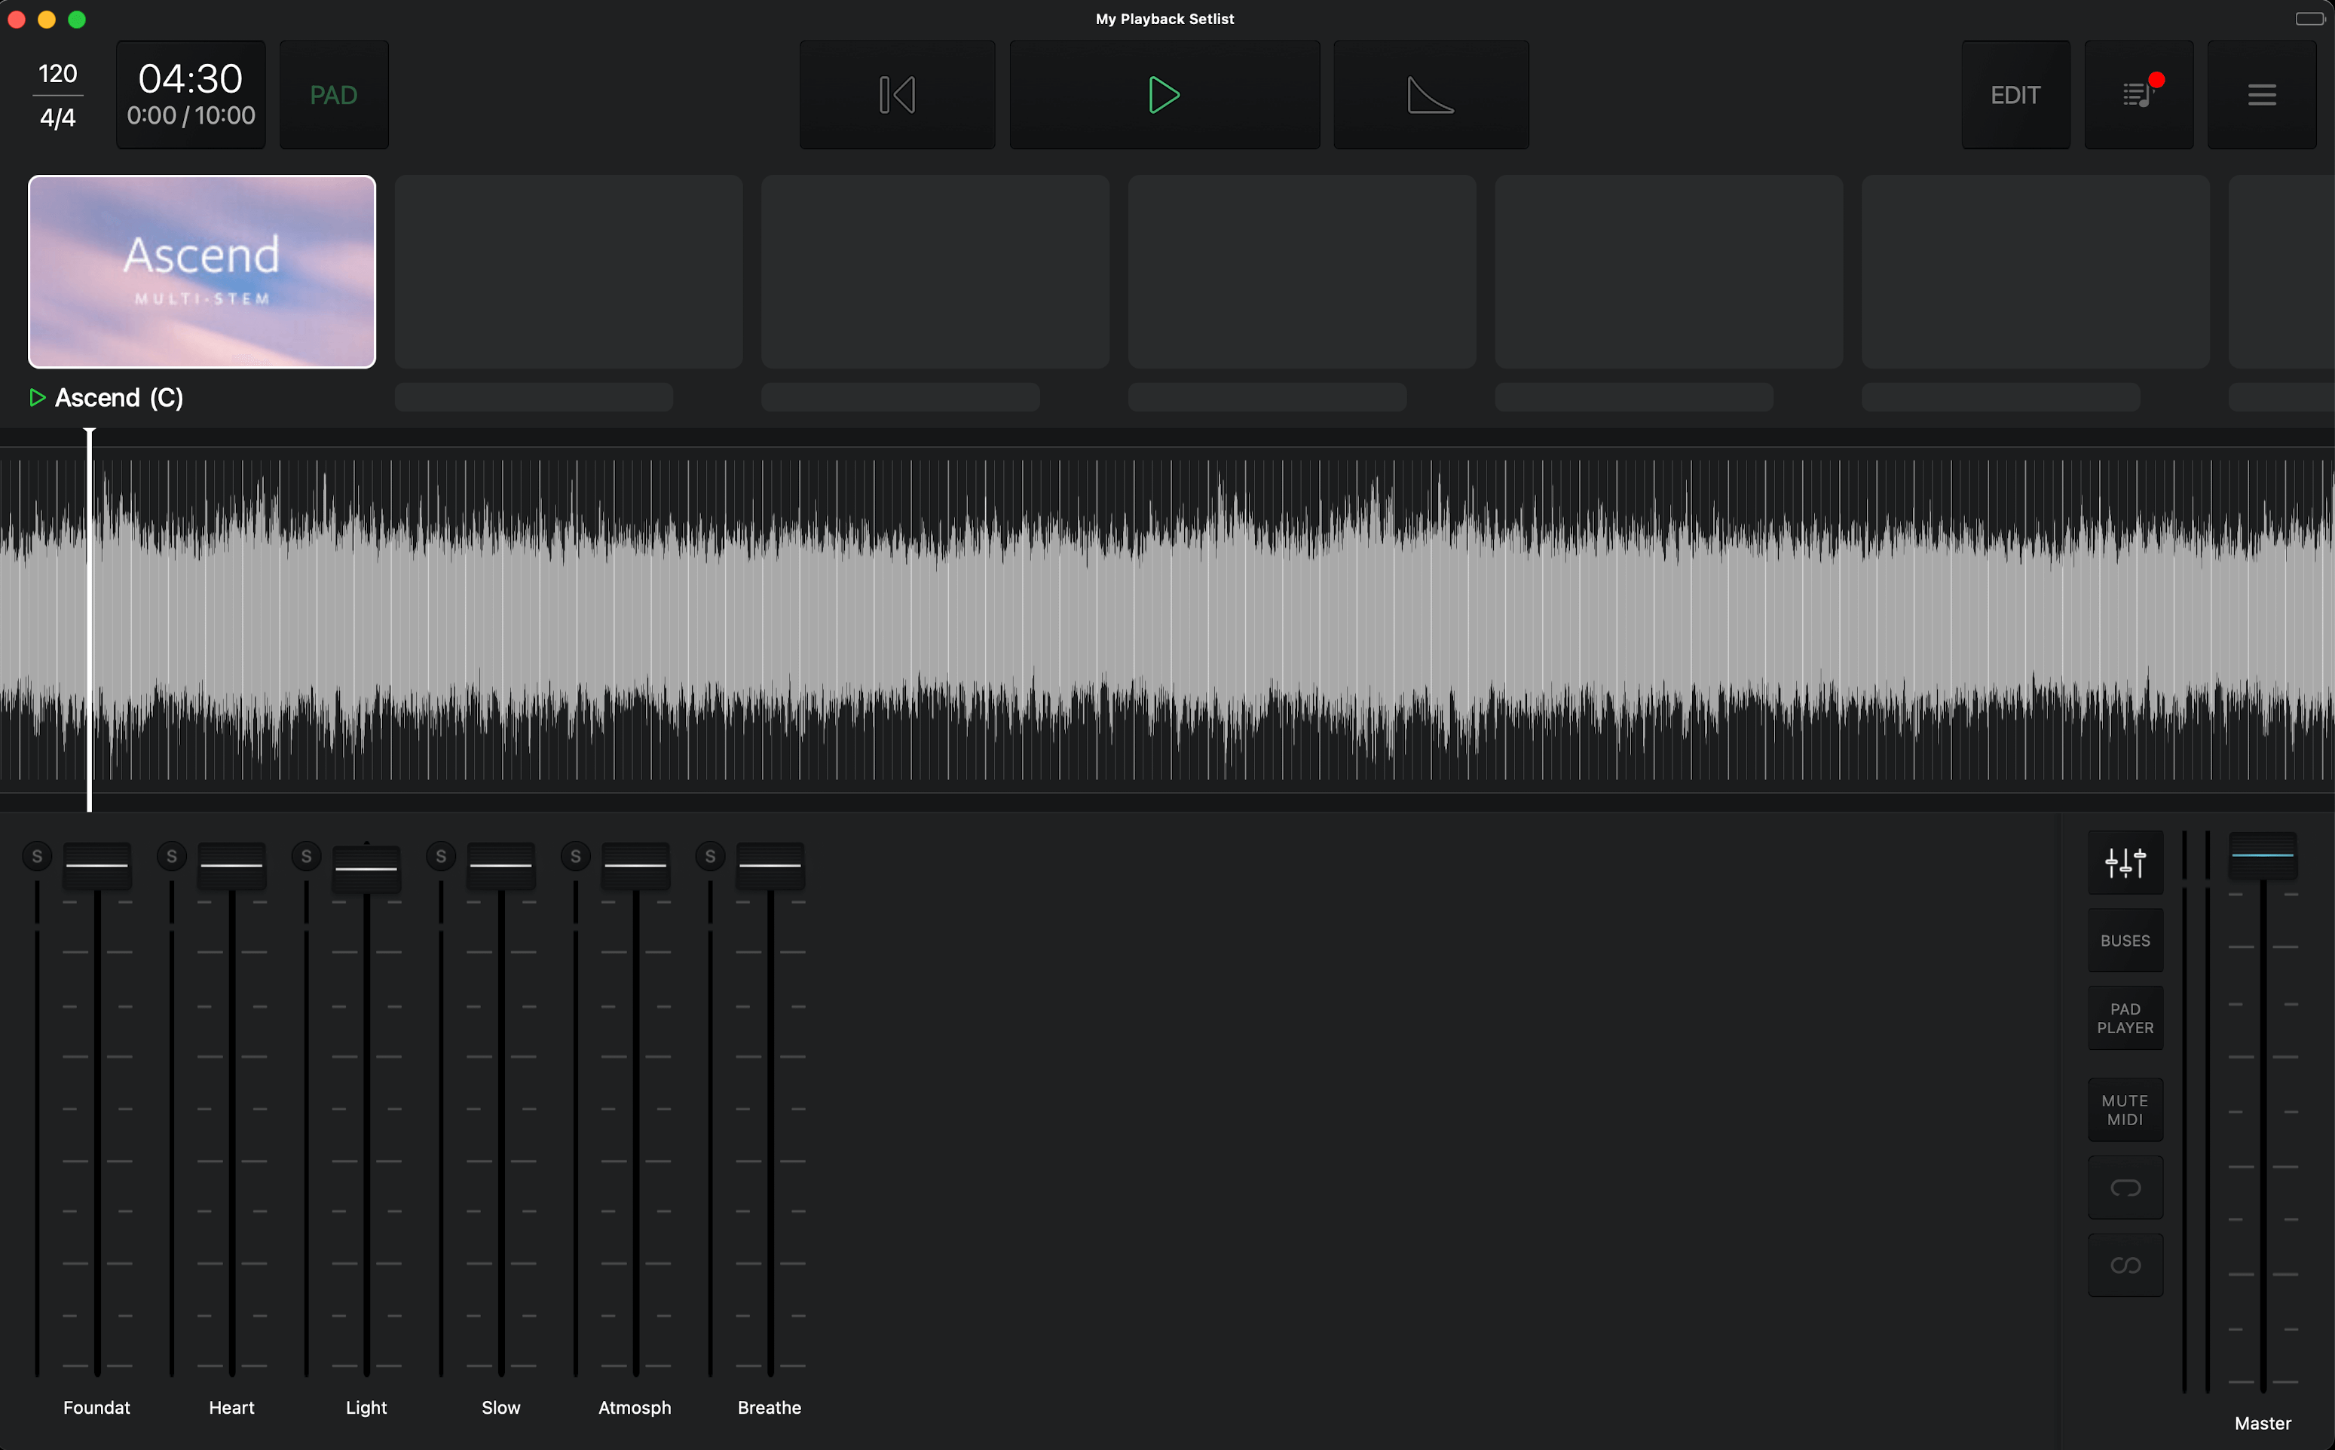Click the play triangle next to Ascend (C)
Screen dimensions: 2335x1450
pyautogui.click(x=38, y=398)
